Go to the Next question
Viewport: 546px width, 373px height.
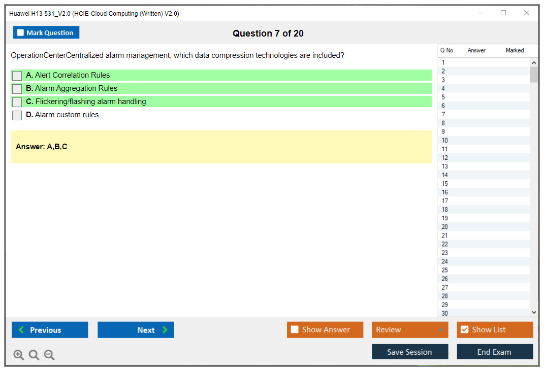[136, 330]
